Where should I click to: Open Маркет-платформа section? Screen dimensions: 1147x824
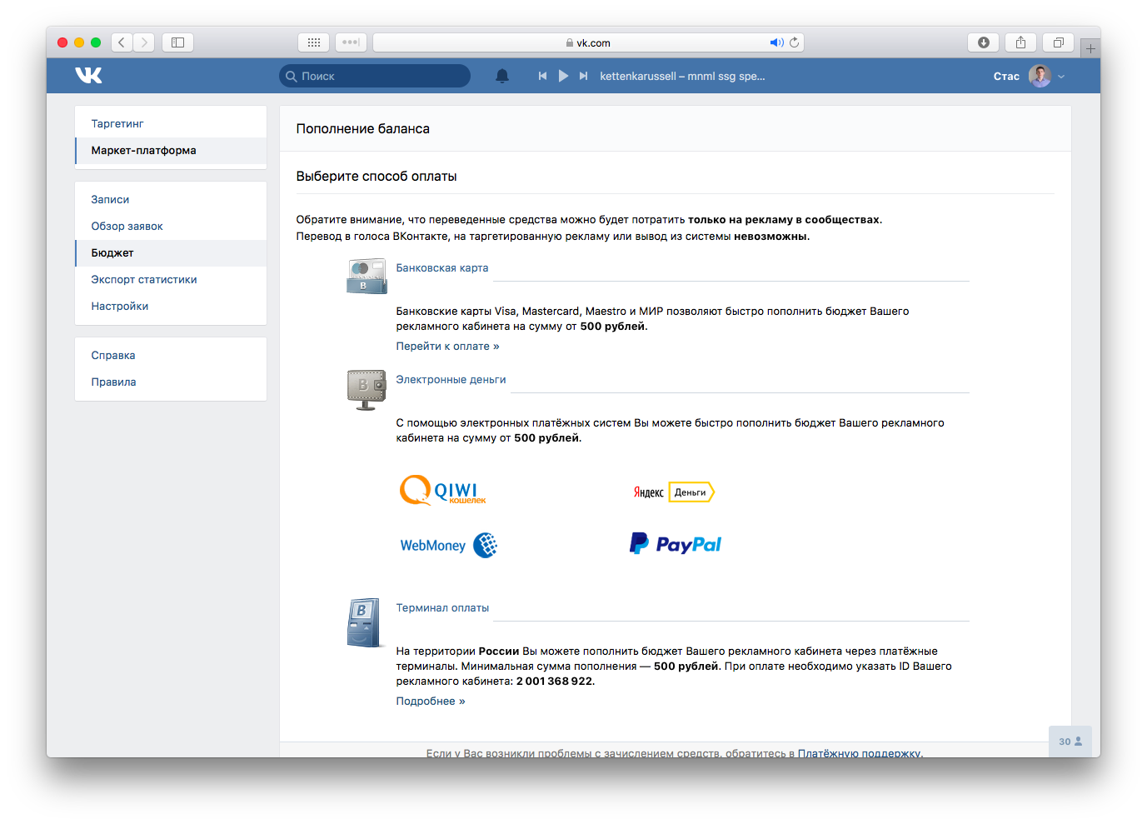click(x=171, y=150)
